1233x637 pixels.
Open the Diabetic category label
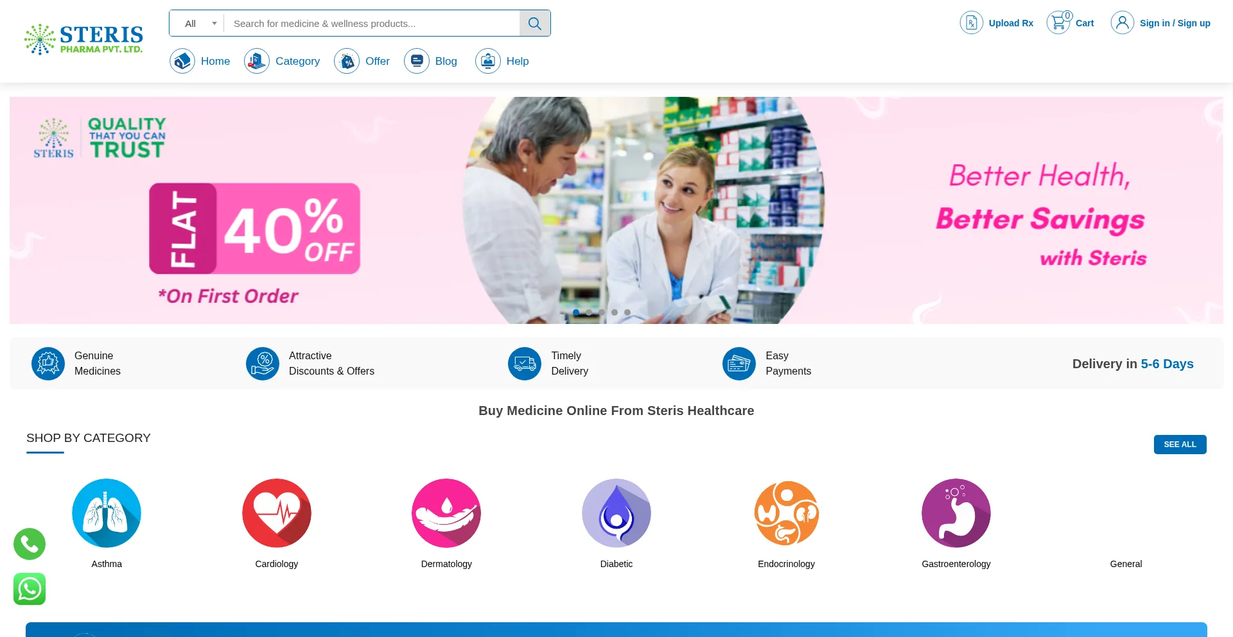click(x=616, y=564)
